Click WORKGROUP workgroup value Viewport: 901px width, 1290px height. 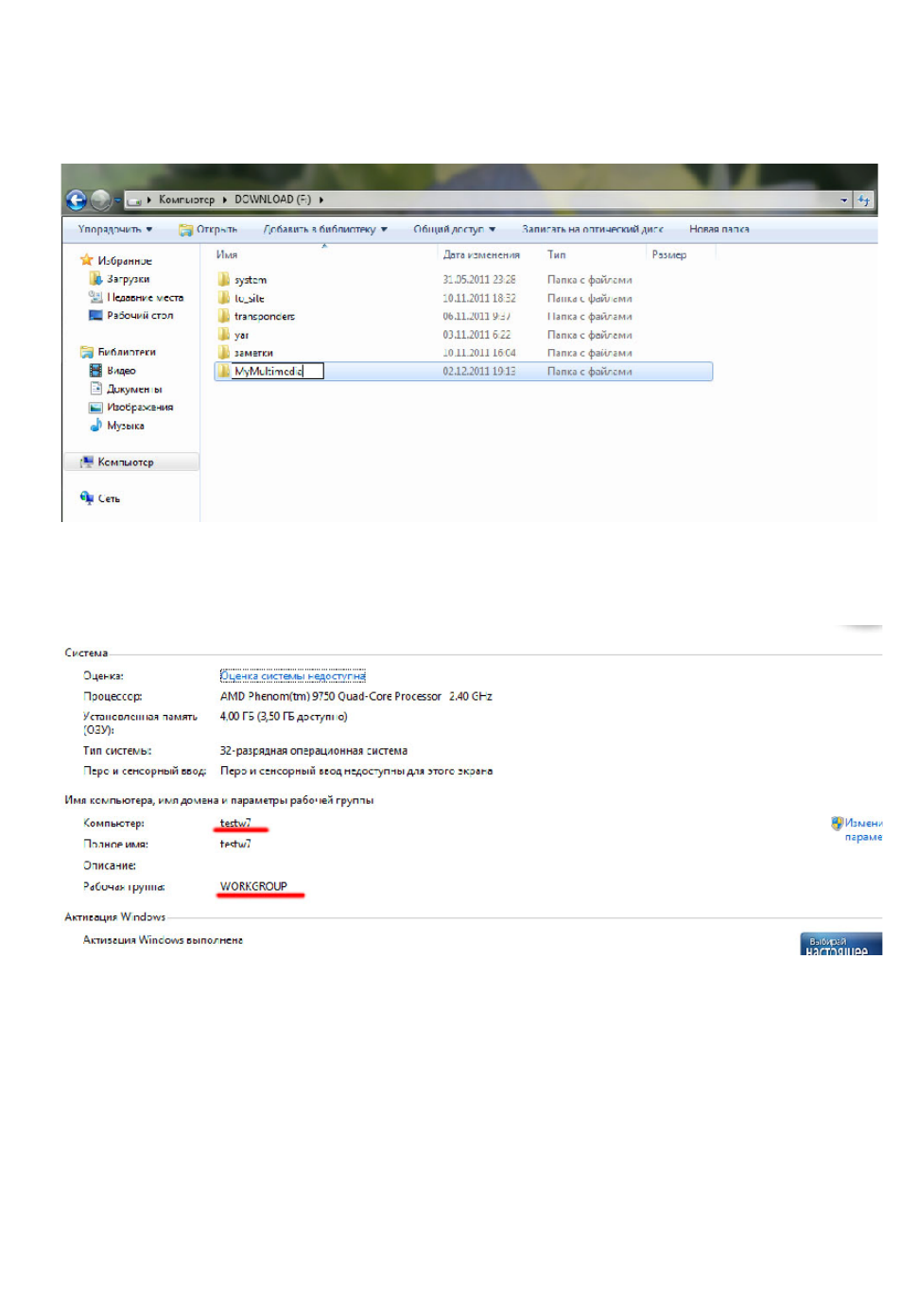[253, 886]
